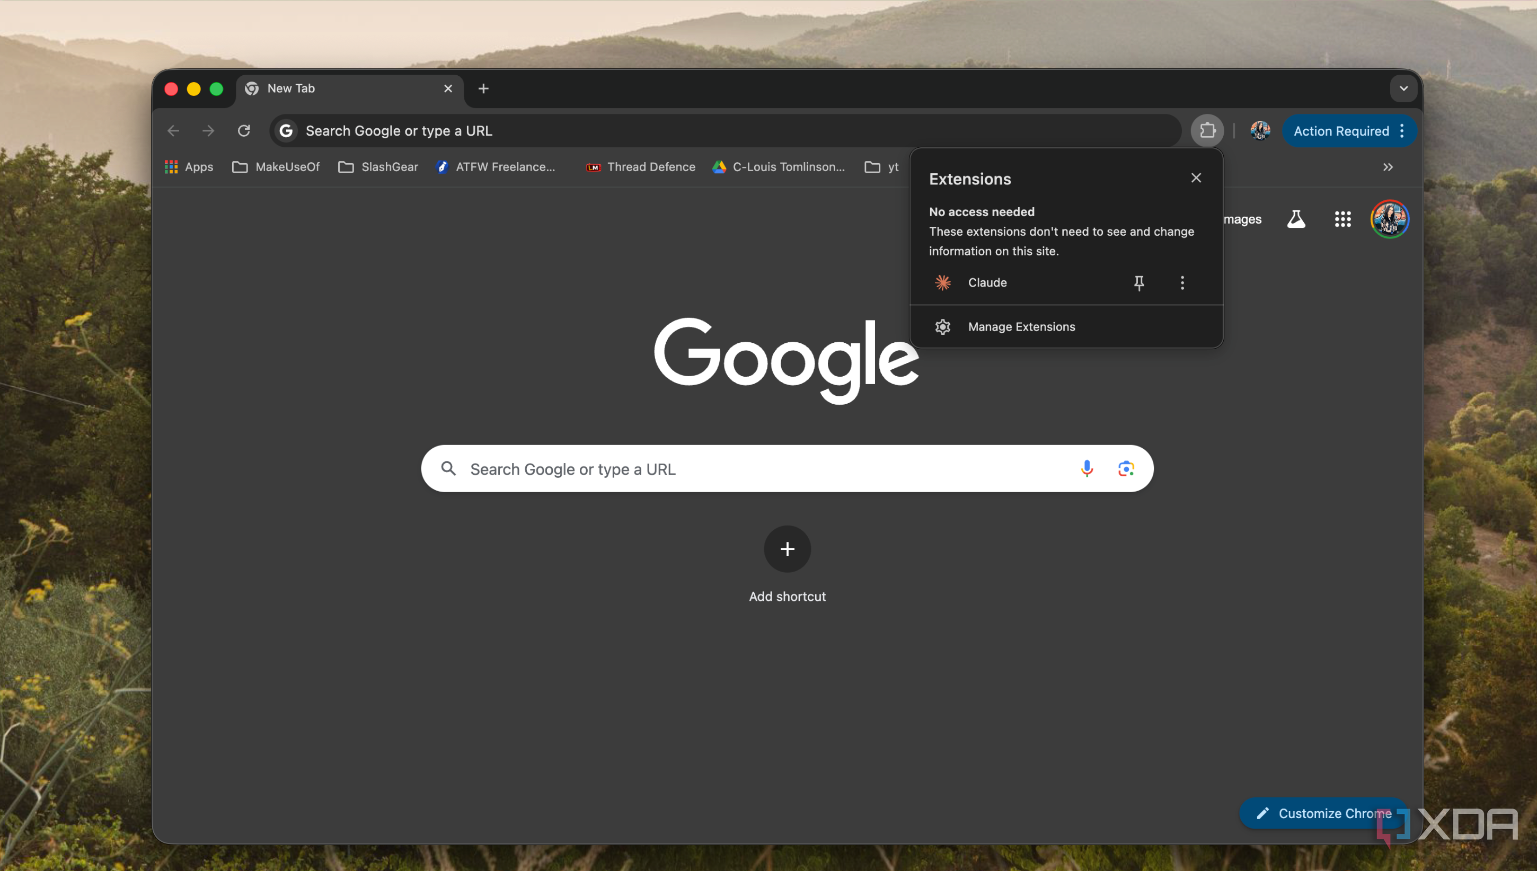Click the Action Required button
The width and height of the screenshot is (1537, 871).
(x=1341, y=131)
